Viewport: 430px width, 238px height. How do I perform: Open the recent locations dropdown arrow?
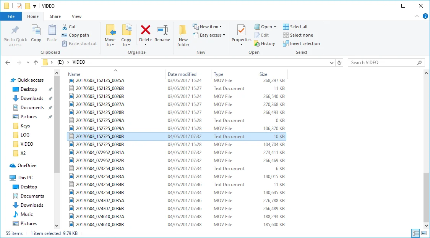click(x=28, y=63)
